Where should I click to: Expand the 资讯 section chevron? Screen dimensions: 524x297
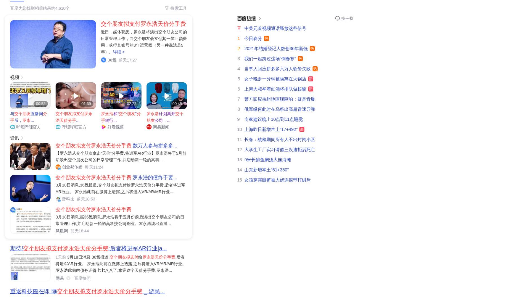coord(22,138)
